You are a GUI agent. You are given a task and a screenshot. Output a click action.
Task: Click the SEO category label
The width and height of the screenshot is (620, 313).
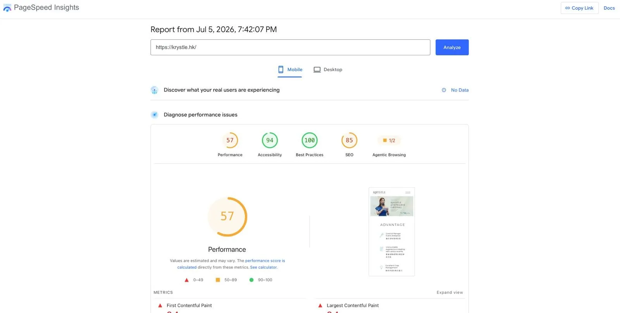[x=349, y=155]
